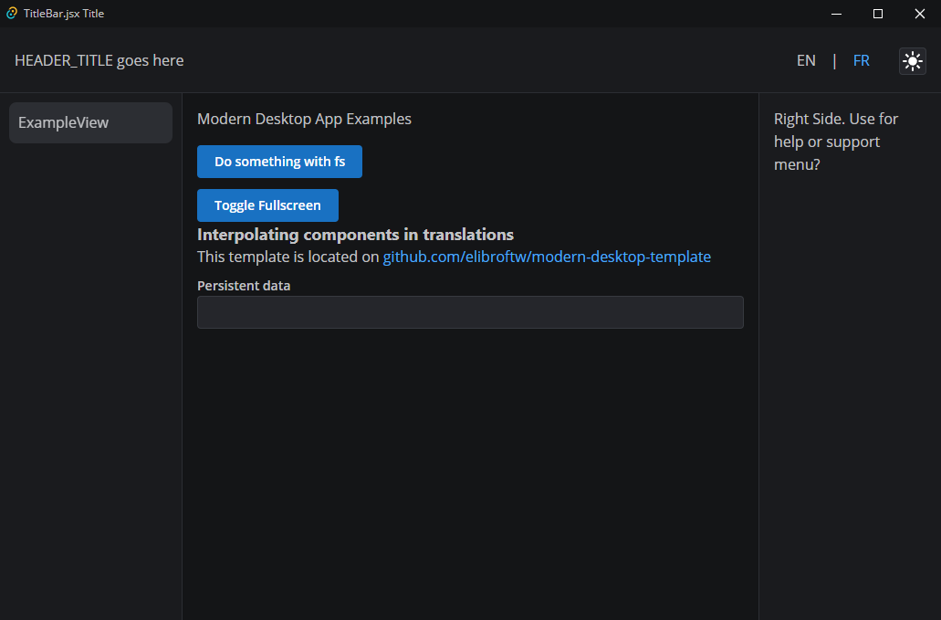
Task: Click the HEADER_TITLE goes here header
Action: tap(99, 60)
